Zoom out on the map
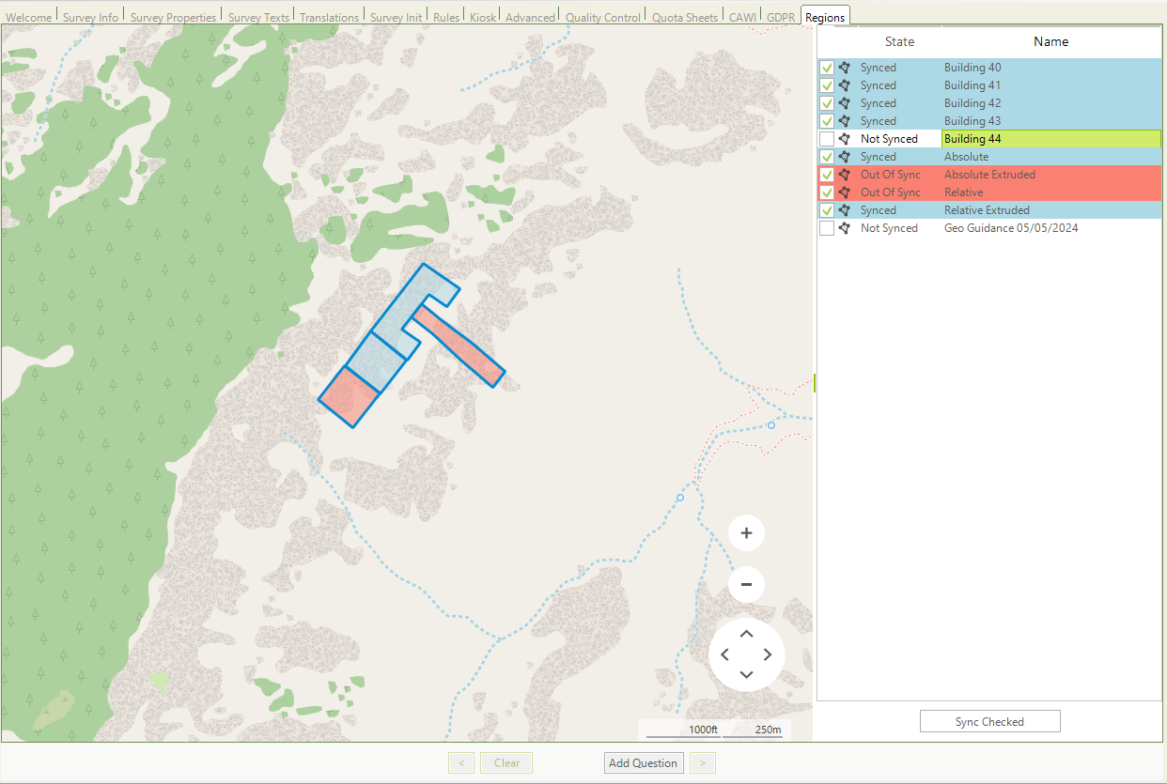The image size is (1167, 784). (x=746, y=584)
